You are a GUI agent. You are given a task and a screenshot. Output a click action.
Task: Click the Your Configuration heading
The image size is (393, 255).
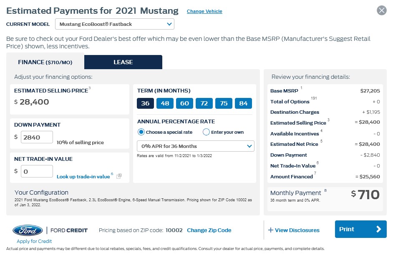[x=41, y=192]
